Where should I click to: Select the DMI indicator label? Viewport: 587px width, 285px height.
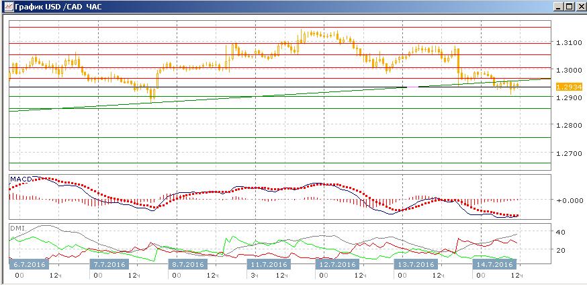pos(17,228)
